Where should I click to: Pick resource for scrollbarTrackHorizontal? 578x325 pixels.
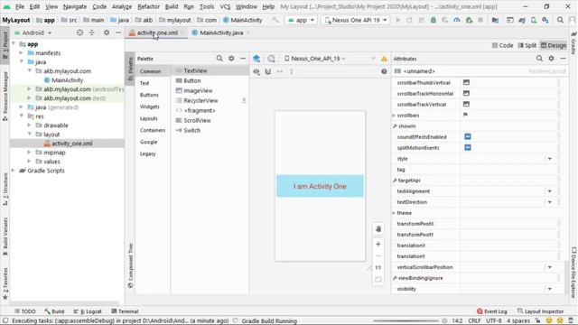coord(466,94)
